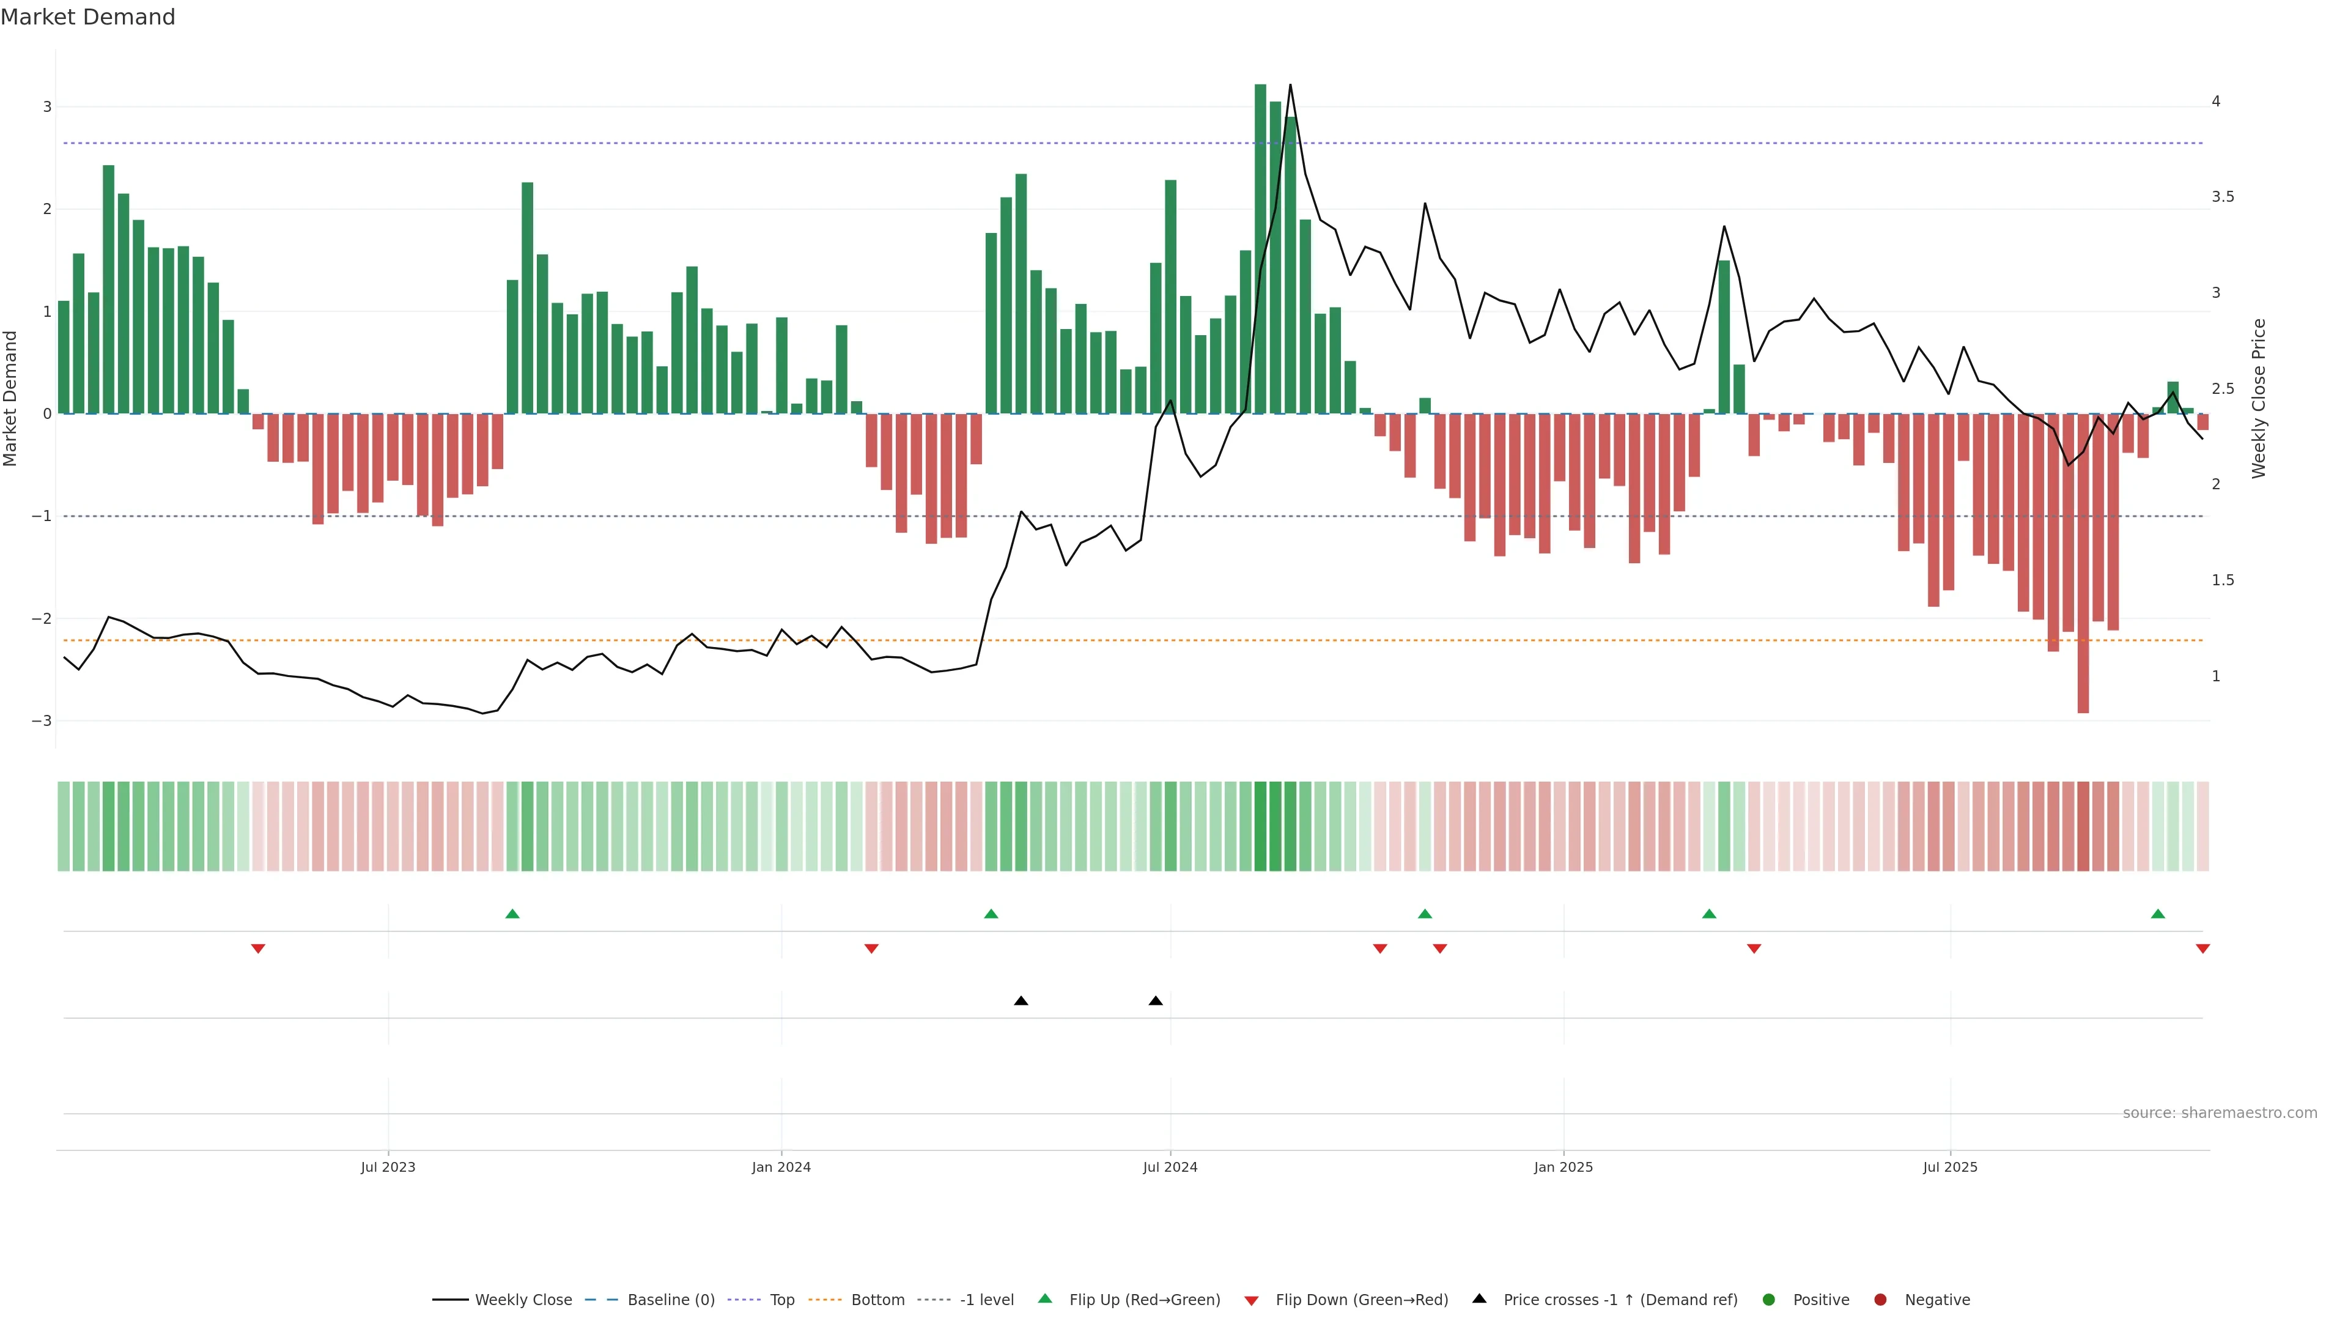
Task: Click the red Flip Down legend triangle
Action: tap(1252, 1301)
